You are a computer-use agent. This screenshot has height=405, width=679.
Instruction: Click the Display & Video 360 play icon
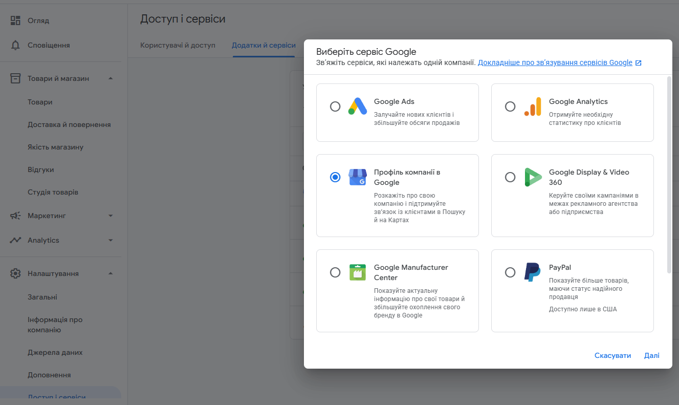[x=533, y=177]
